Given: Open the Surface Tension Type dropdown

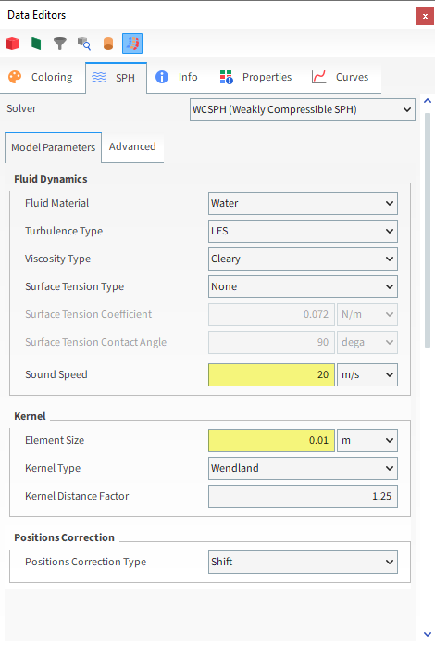Looking at the screenshot, I should 303,286.
